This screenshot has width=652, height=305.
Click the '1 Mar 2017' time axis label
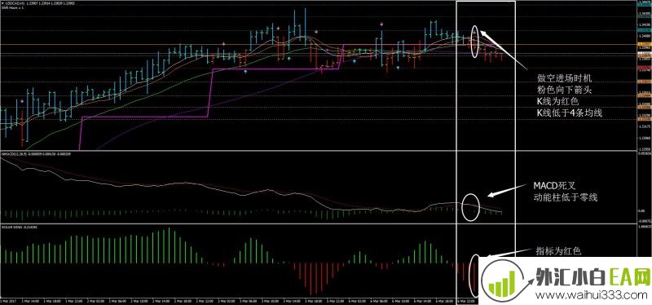9,302
